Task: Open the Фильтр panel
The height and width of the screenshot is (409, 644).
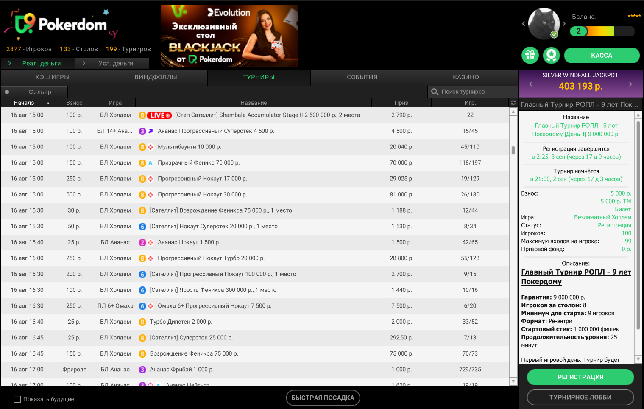Action: coord(40,92)
